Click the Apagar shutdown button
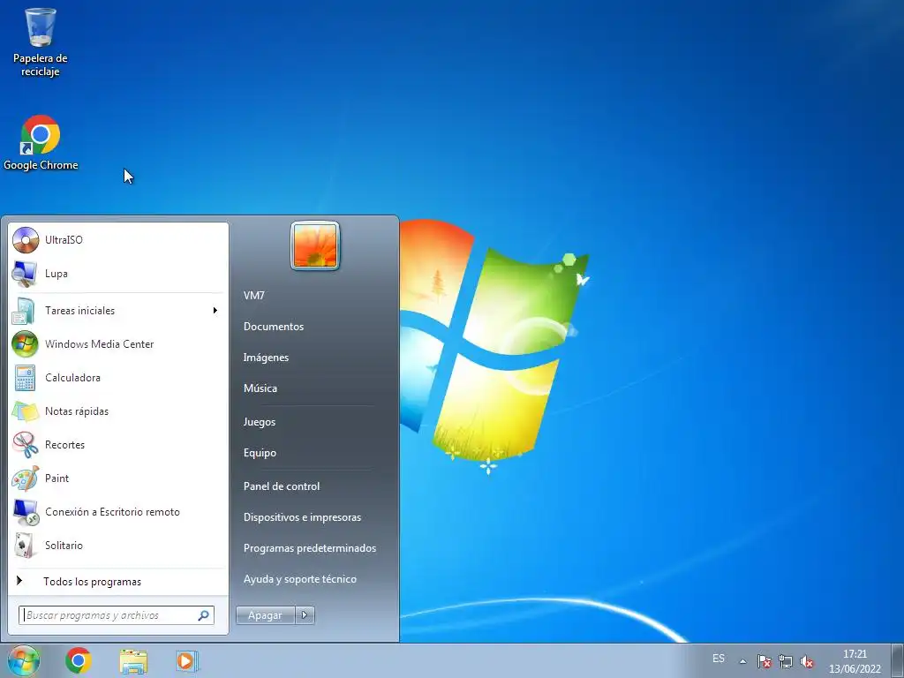This screenshot has width=904, height=678. tap(265, 615)
